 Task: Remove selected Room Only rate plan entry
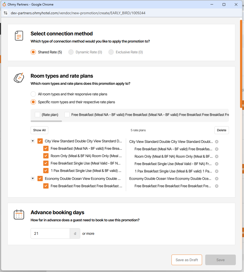pyautogui.click(x=217, y=156)
